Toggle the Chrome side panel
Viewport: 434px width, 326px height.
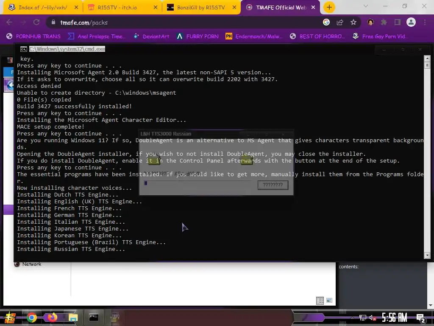tap(398, 22)
